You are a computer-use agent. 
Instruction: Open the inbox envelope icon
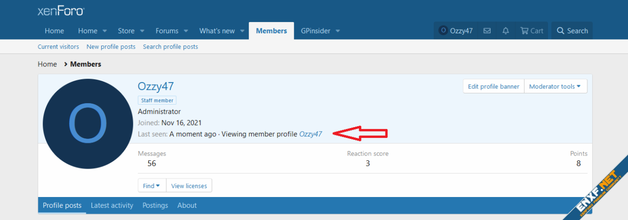pyautogui.click(x=487, y=31)
